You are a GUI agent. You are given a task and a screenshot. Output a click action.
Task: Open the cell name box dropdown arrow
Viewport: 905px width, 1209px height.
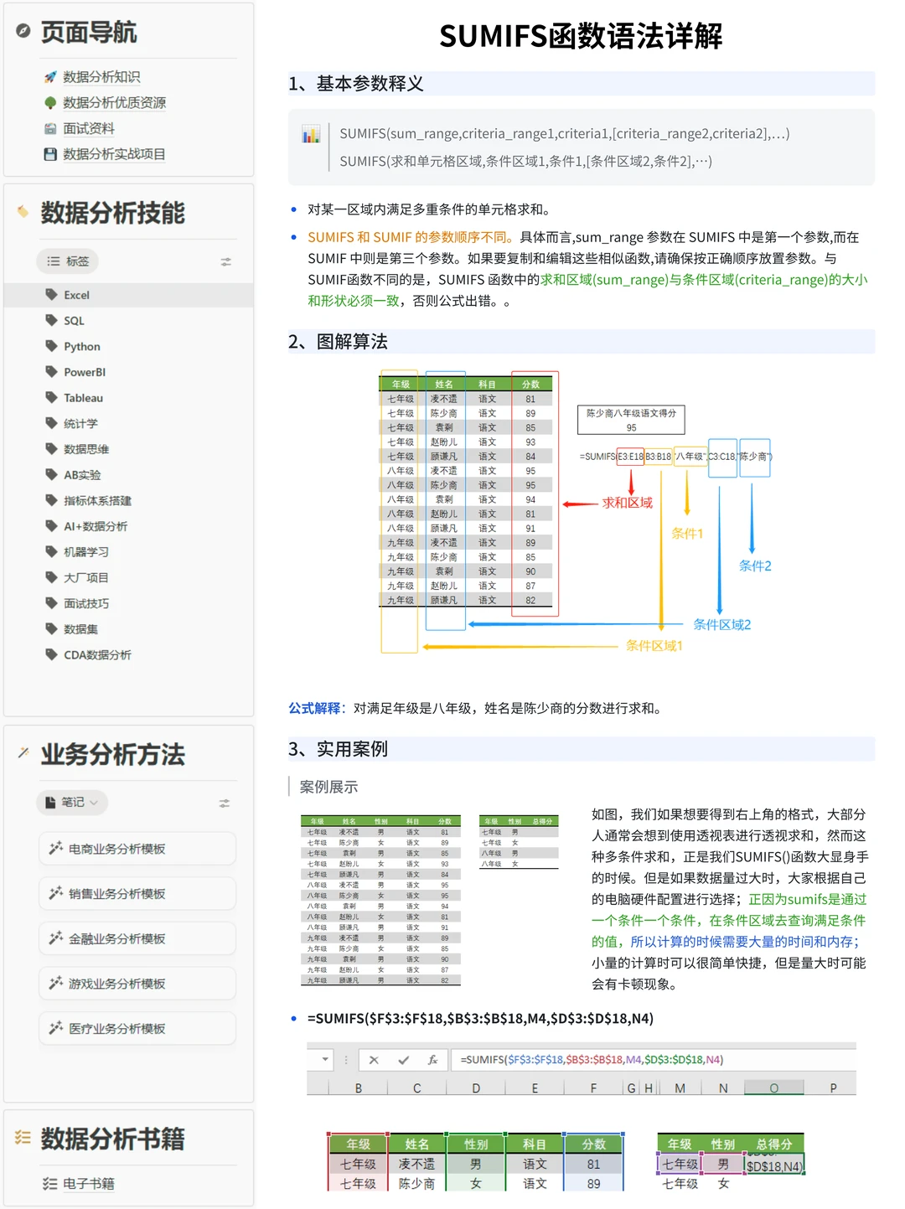tap(326, 1059)
